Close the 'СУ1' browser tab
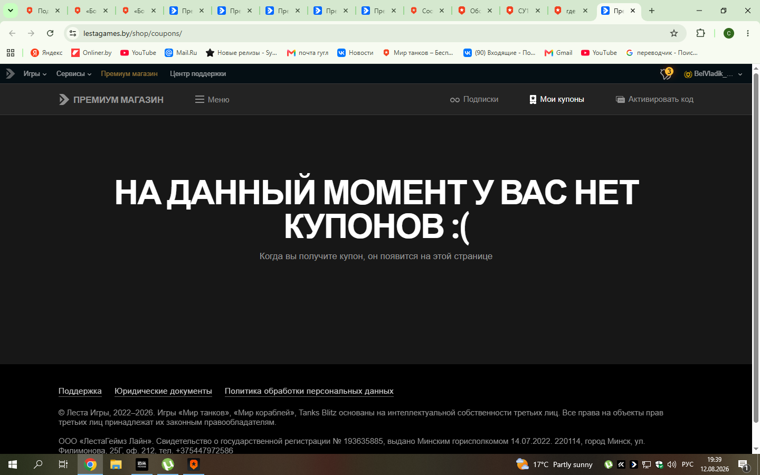This screenshot has width=760, height=475. click(x=537, y=11)
